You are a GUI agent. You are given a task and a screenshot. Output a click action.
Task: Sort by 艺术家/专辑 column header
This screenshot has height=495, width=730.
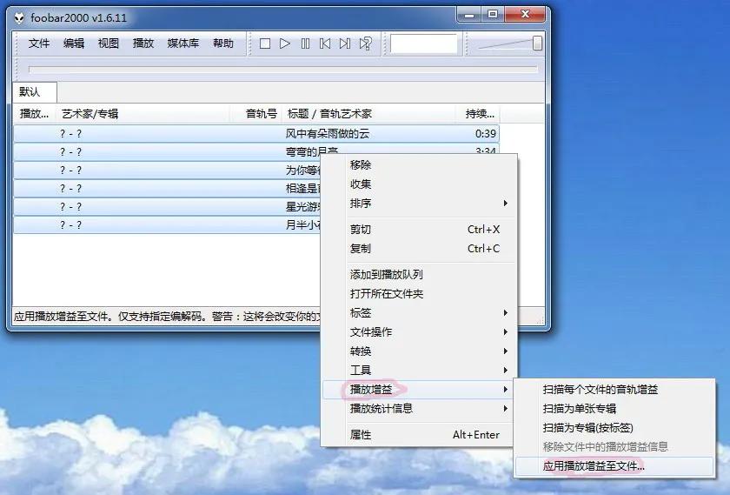click(144, 114)
